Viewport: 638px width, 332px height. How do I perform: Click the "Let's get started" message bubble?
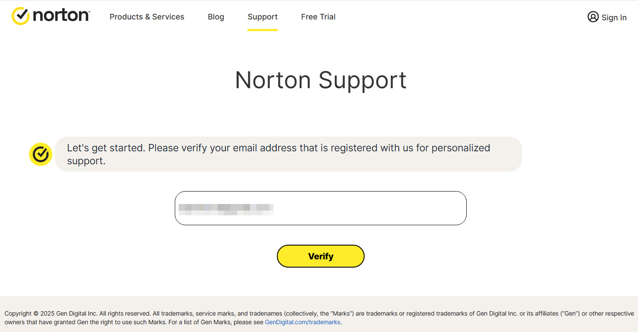[288, 154]
